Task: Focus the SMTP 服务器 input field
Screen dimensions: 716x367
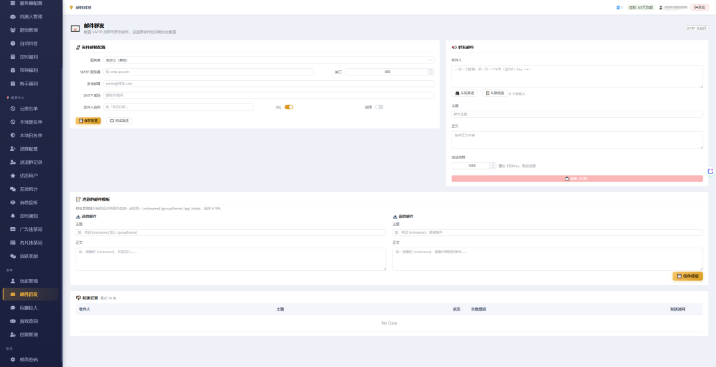Action: (209, 72)
